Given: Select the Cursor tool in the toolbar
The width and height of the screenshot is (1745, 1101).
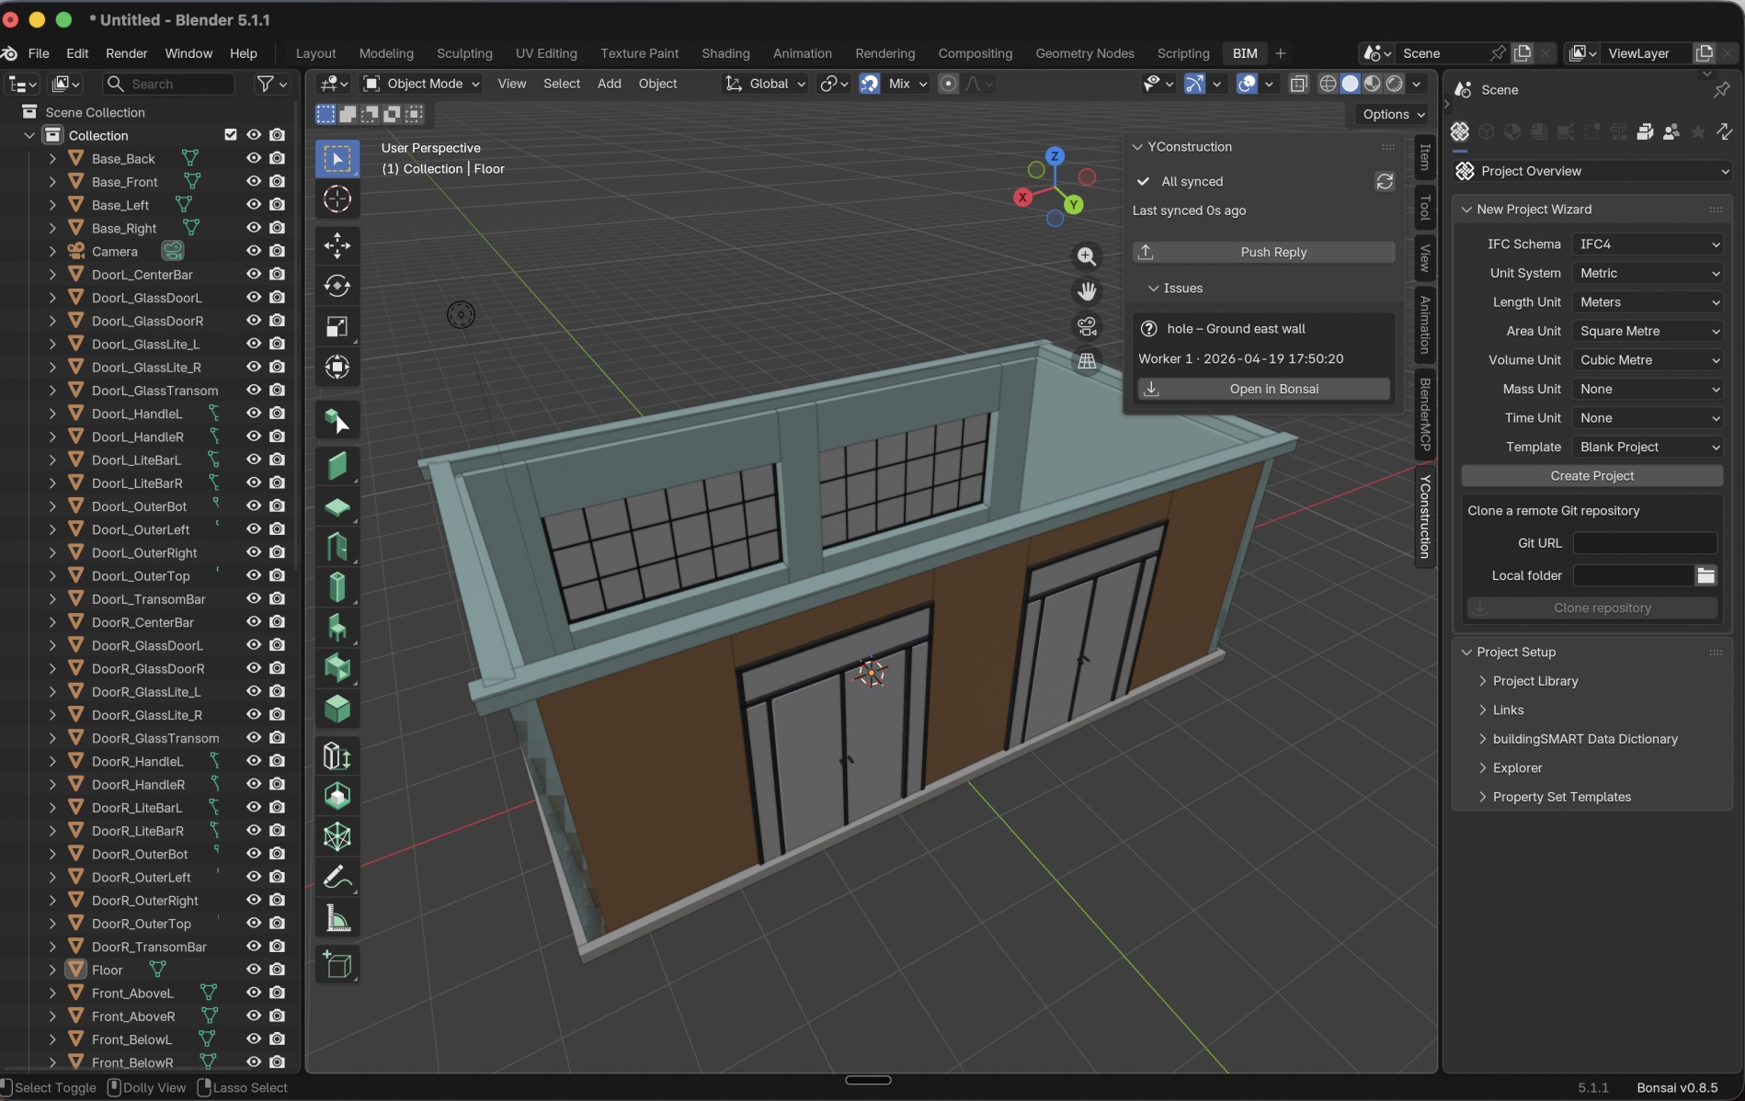Looking at the screenshot, I should click(x=337, y=199).
